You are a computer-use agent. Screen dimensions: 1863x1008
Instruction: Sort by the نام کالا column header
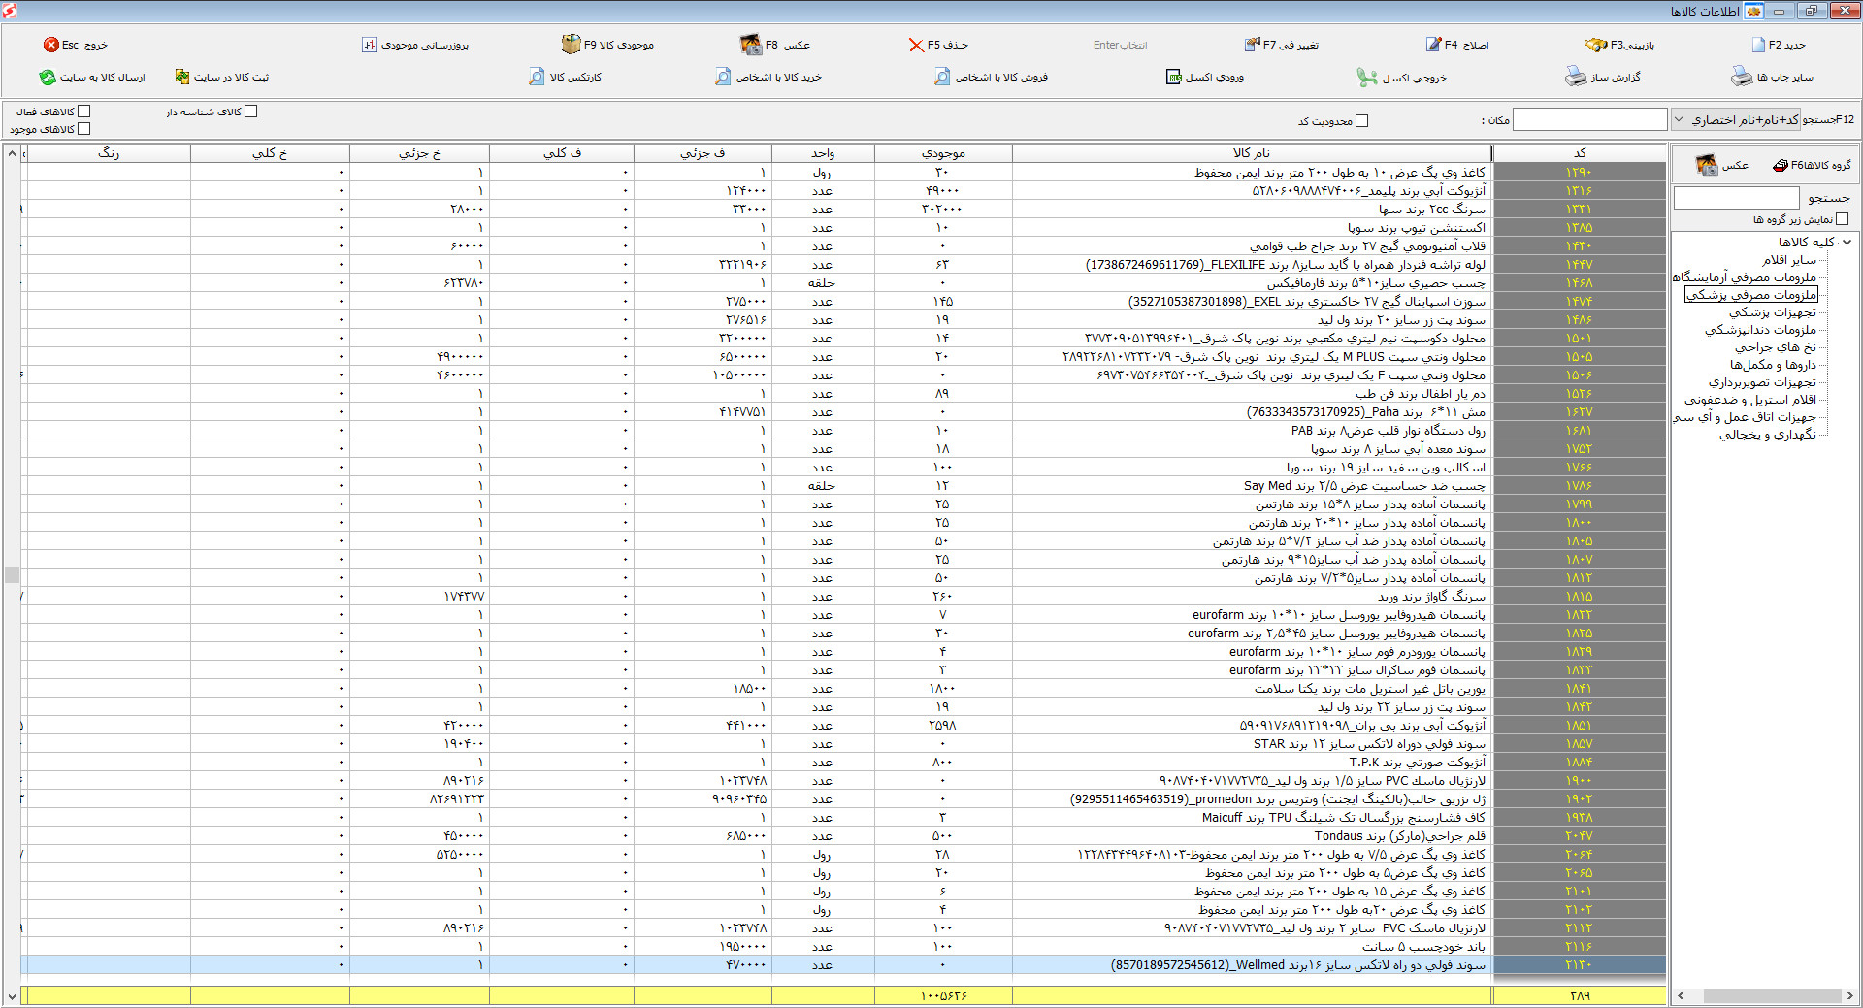coord(1252,153)
